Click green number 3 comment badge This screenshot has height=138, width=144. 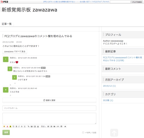pos(14,77)
